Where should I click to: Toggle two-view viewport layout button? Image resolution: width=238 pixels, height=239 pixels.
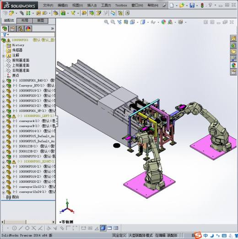pyautogui.click(x=109, y=228)
